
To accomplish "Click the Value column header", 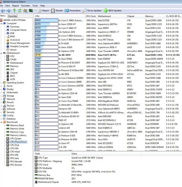I will [x=106, y=154].
